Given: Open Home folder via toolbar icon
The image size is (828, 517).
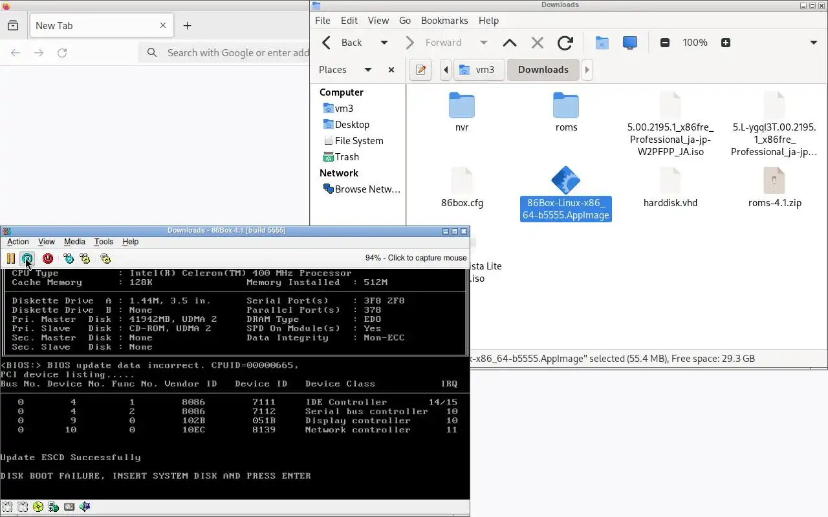Looking at the screenshot, I should click(x=602, y=43).
